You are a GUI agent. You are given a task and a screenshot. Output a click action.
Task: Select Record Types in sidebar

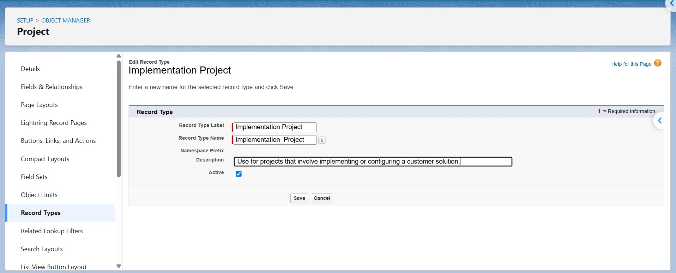60,213
